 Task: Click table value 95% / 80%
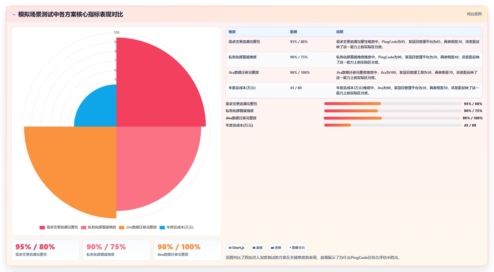(299, 42)
